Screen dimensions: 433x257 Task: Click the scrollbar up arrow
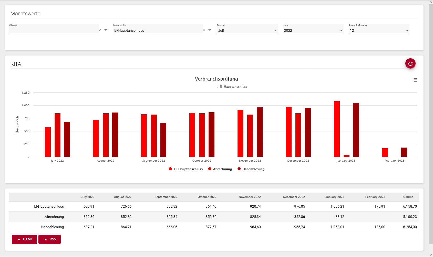click(431, 2)
